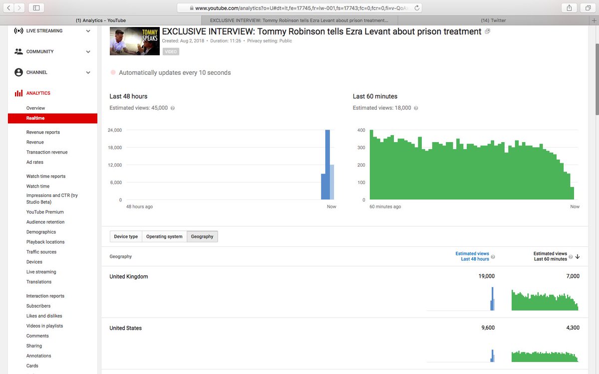Open YouTube Premium report

(x=45, y=212)
